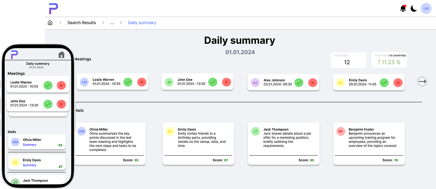Click mobile score 95 for Olivia Miller
The width and height of the screenshot is (436, 189).
(x=60, y=146)
